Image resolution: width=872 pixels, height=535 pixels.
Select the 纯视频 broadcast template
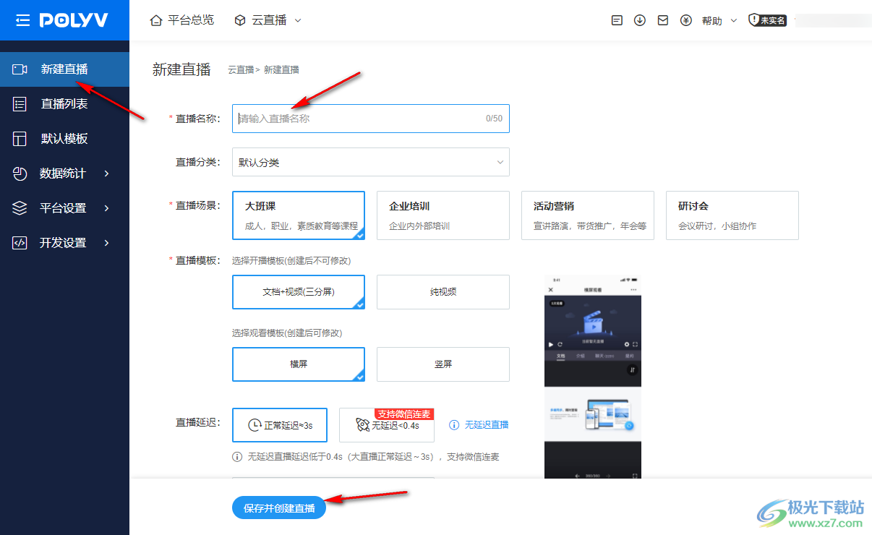pyautogui.click(x=443, y=292)
